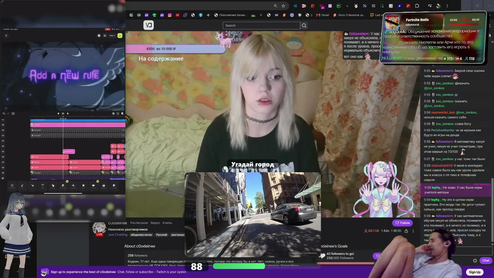The height and width of the screenshot is (278, 494).
Task: Bookmark this page with the star icon
Action: [283, 6]
